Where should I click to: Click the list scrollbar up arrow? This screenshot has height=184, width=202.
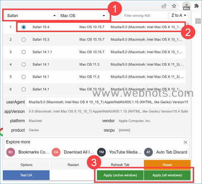(188, 24)
